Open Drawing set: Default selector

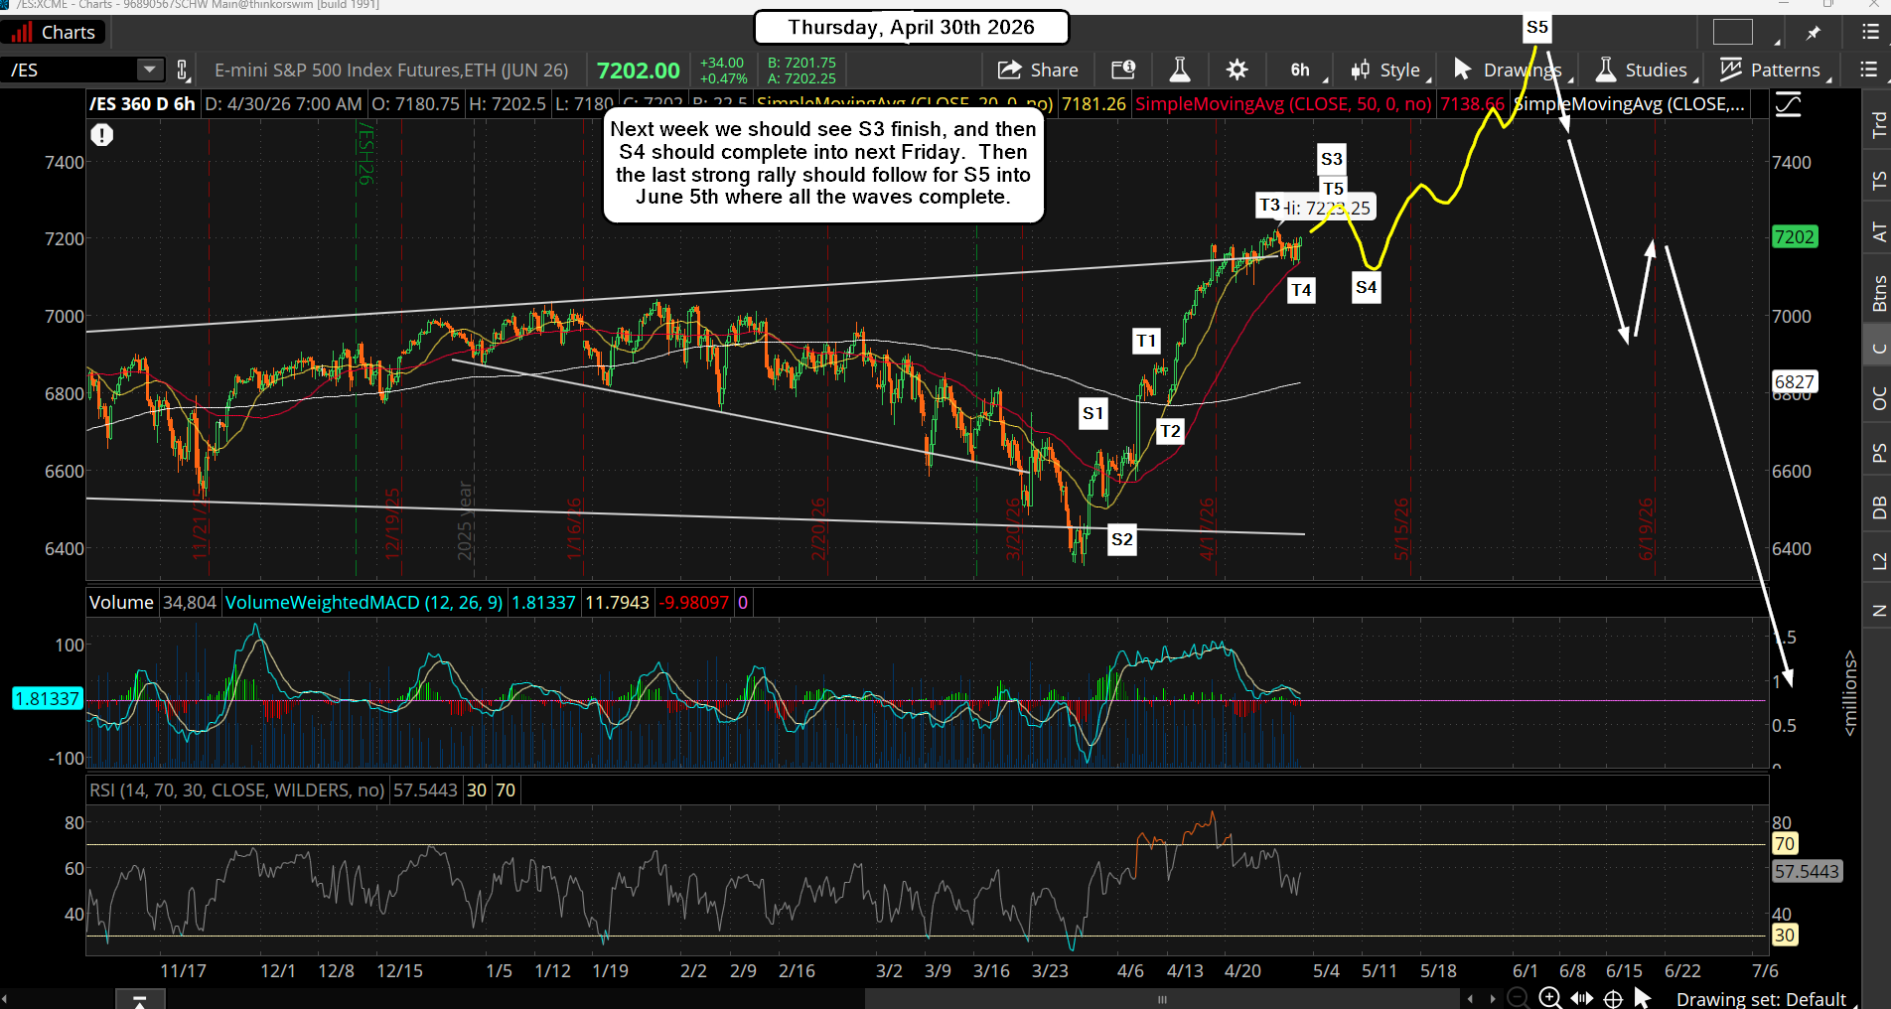pyautogui.click(x=1761, y=999)
